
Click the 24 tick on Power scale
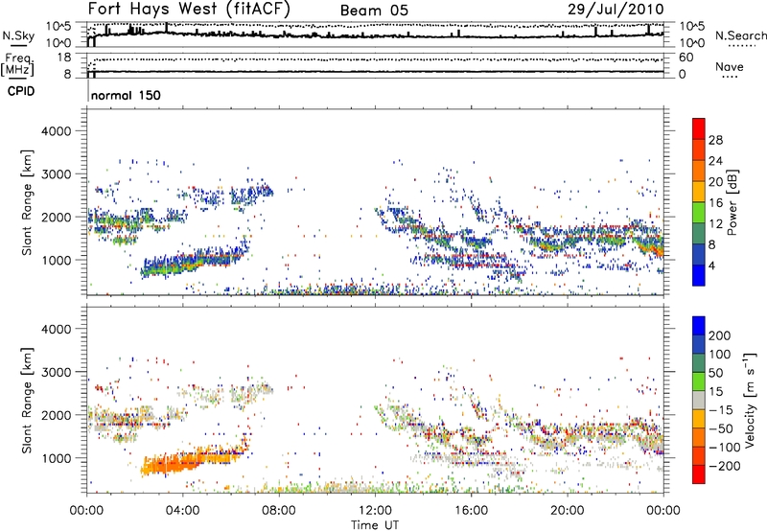tap(715, 161)
